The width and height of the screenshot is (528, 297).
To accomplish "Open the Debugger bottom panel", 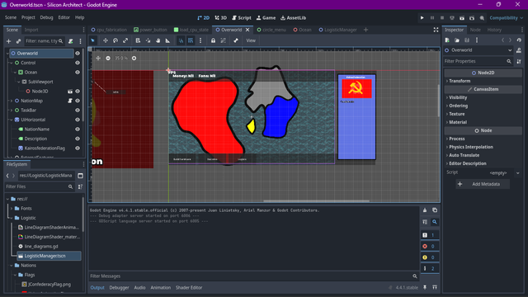I will (119, 288).
